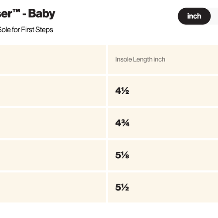Select the 4½ insole length cell

163,91
